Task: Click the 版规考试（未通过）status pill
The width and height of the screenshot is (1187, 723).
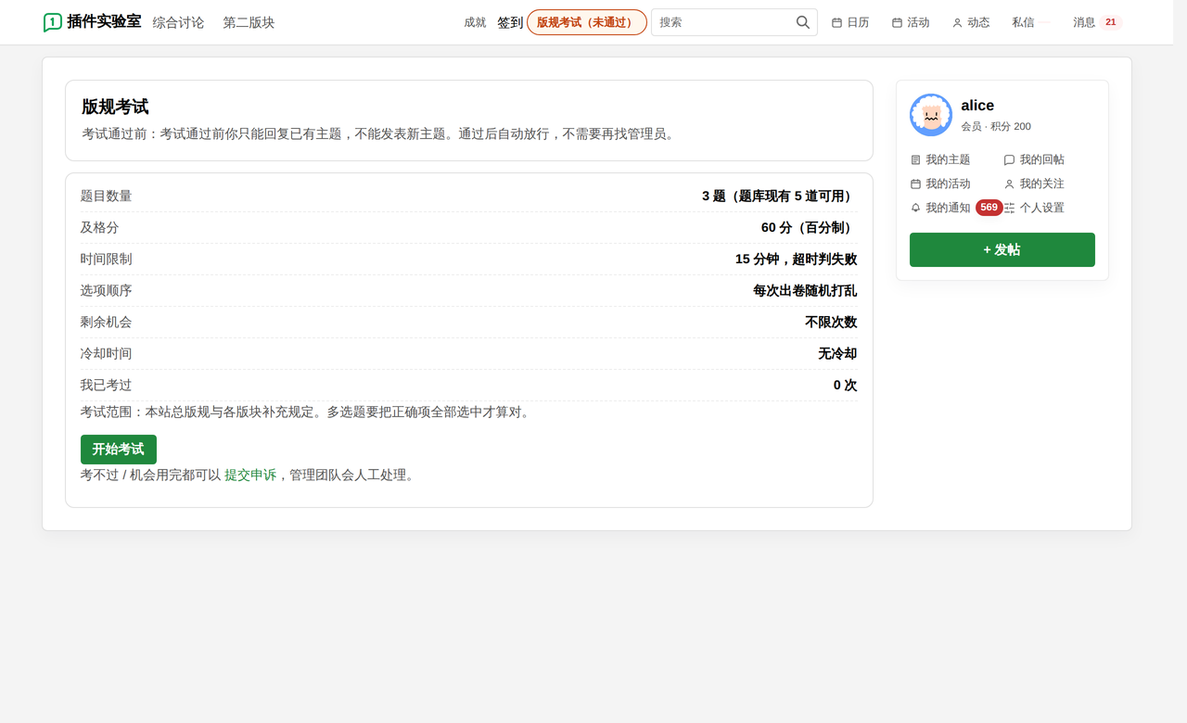Action: (x=587, y=22)
